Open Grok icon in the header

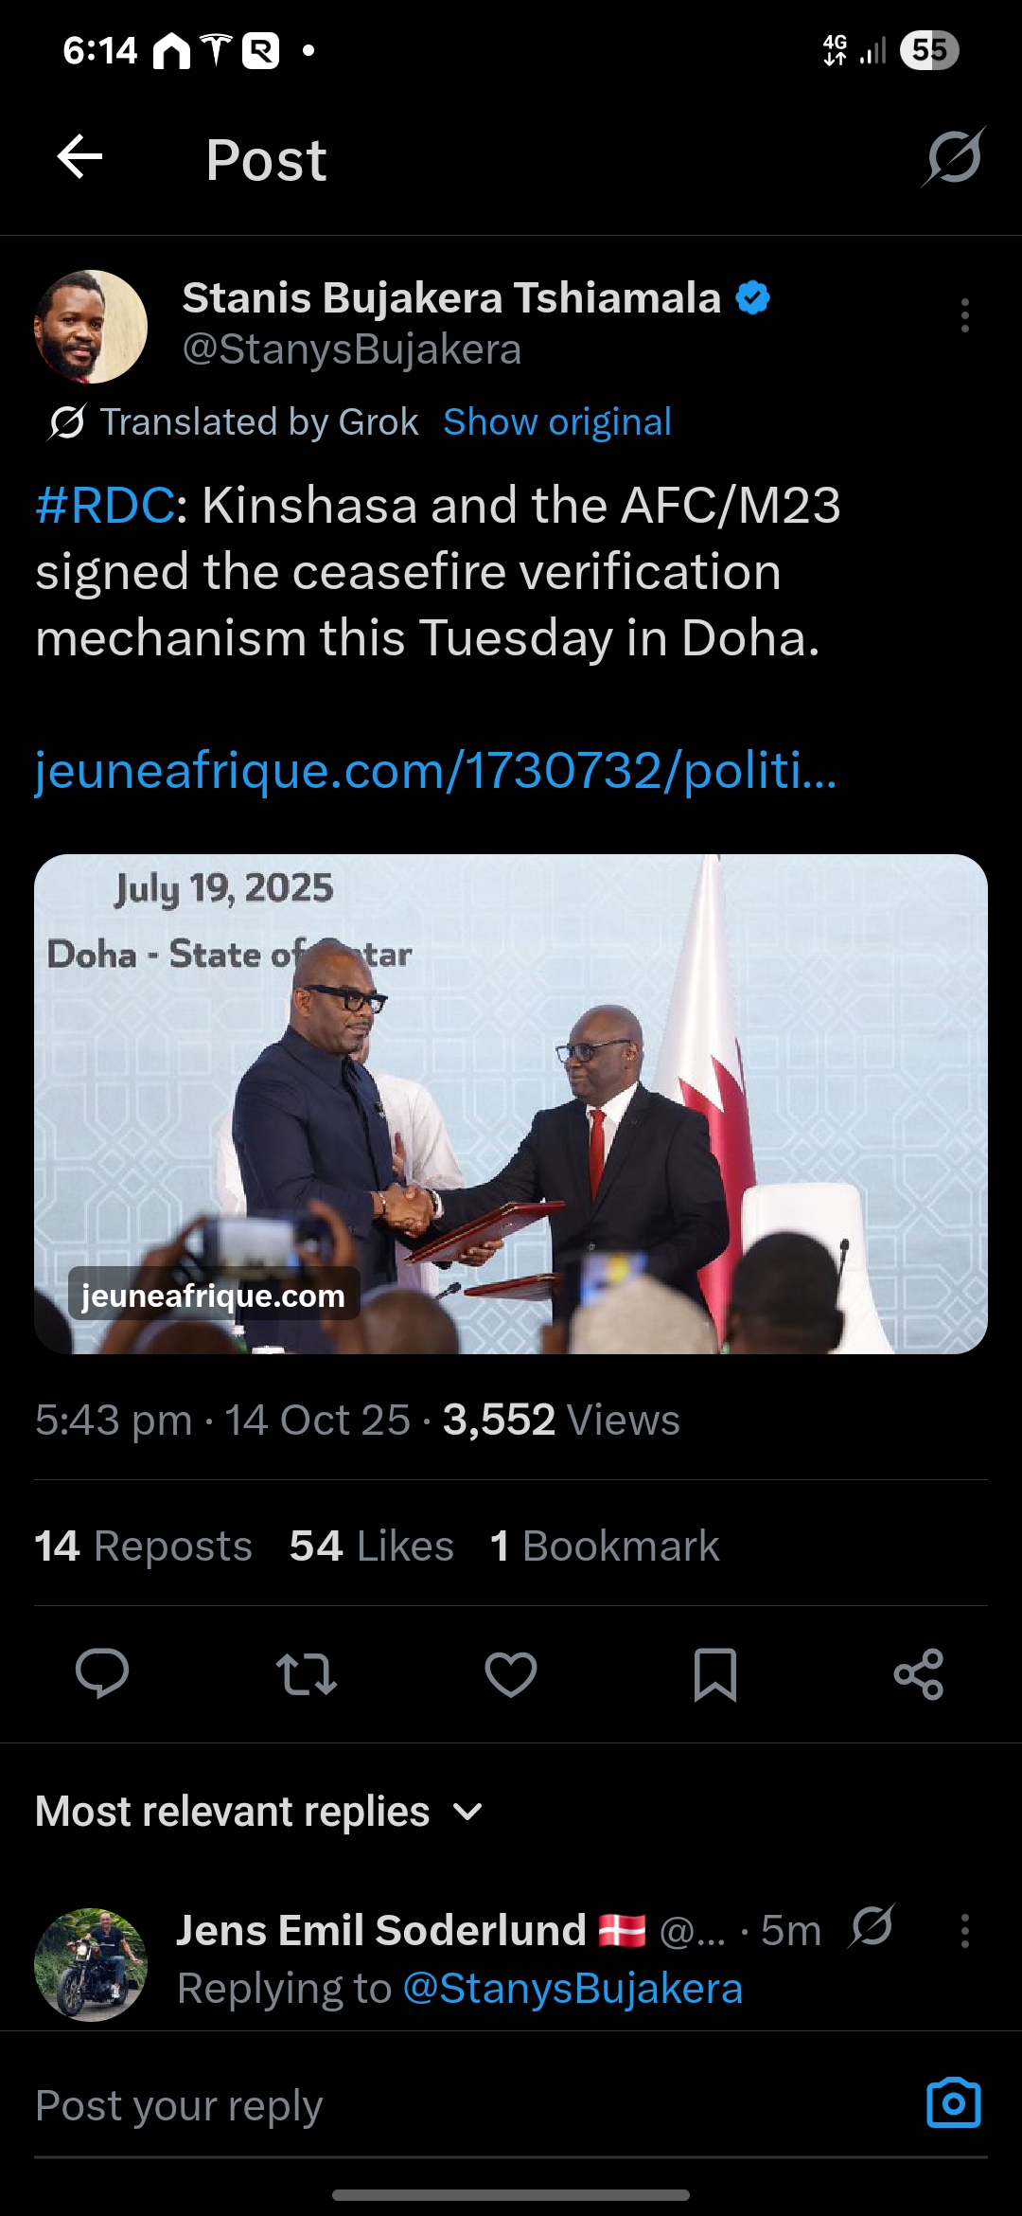click(954, 157)
